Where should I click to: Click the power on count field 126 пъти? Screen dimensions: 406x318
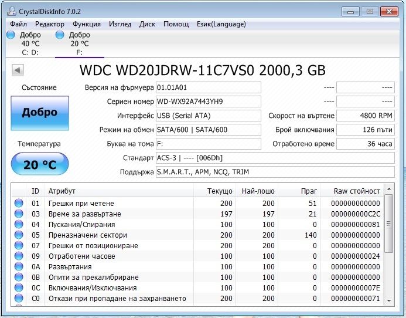point(366,130)
